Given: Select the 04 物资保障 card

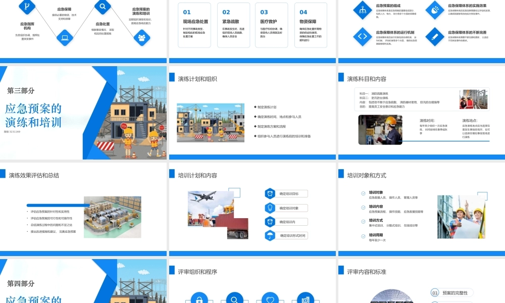Looking at the screenshot, I should click(x=311, y=25).
